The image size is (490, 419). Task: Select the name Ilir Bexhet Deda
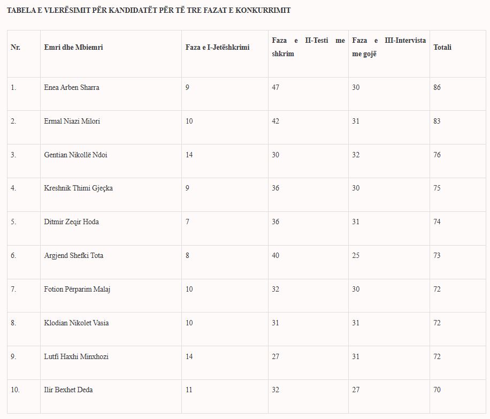pos(68,390)
